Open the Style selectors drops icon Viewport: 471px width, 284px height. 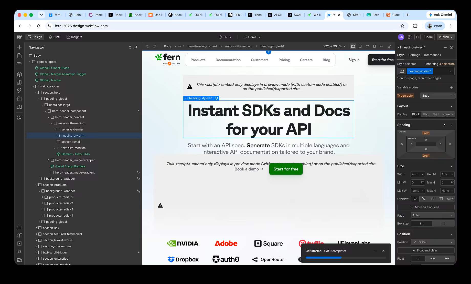click(x=19, y=91)
